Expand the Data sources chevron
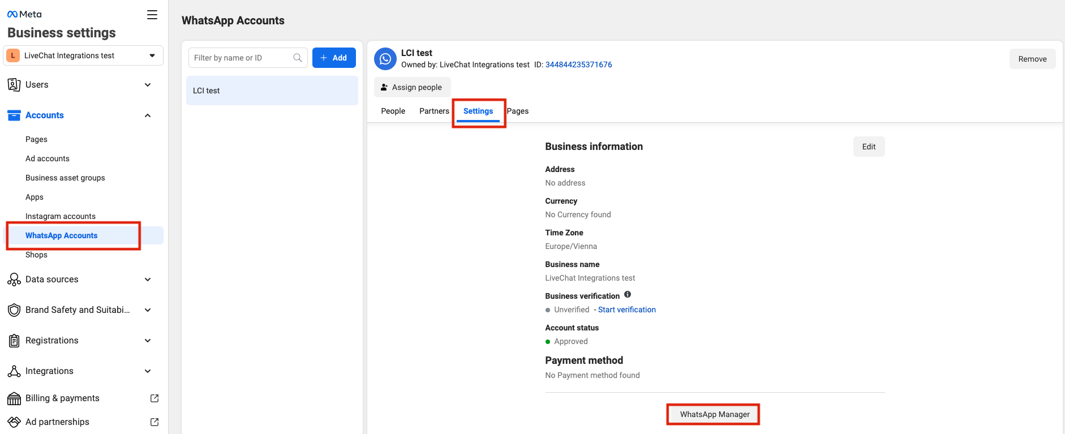This screenshot has height=434, width=1065. [x=148, y=280]
